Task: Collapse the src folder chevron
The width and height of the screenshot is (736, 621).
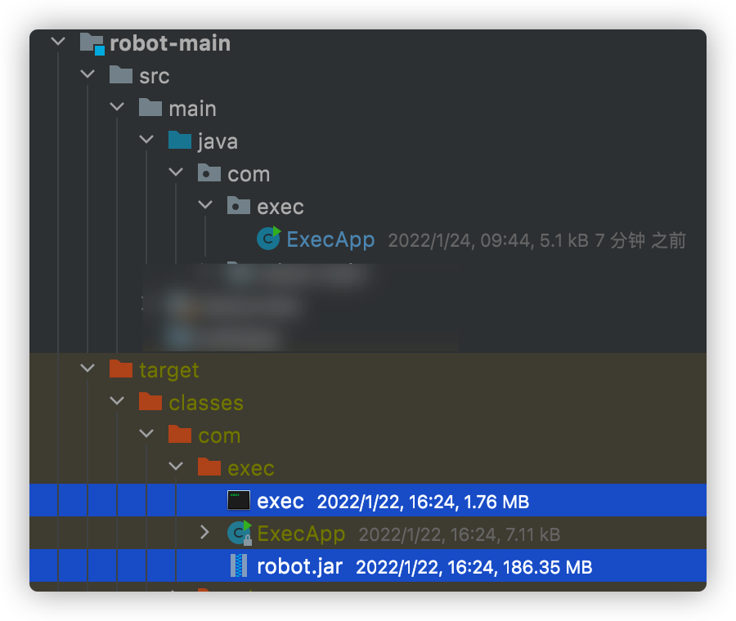Action: [x=88, y=74]
